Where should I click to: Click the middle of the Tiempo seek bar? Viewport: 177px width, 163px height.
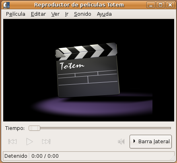point(100,128)
